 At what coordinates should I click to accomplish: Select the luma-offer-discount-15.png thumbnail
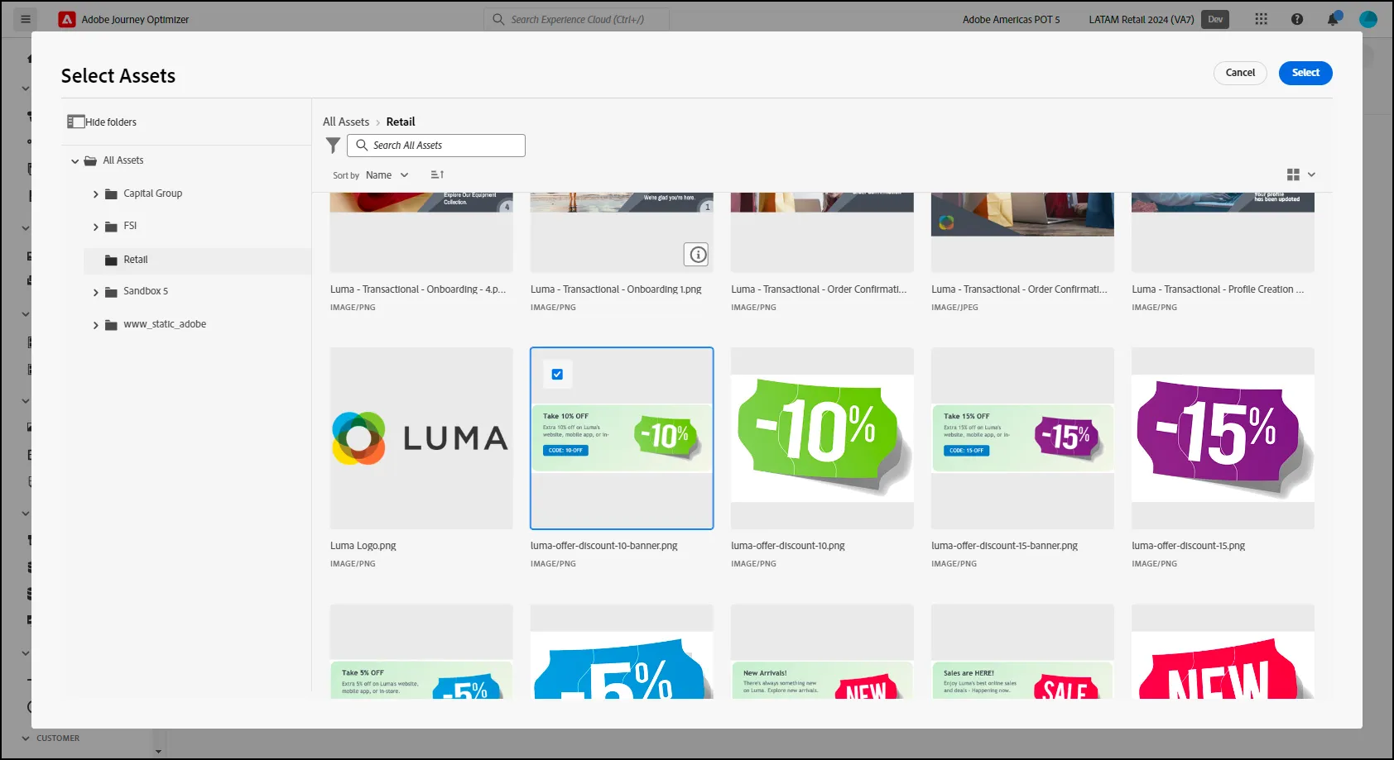1223,438
